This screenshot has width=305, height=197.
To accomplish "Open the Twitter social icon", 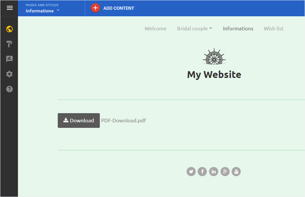I will [191, 172].
